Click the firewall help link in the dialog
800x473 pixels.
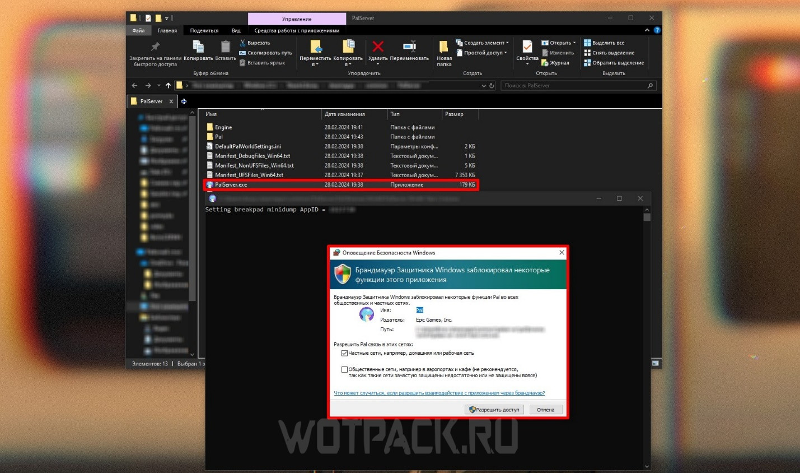pos(439,393)
